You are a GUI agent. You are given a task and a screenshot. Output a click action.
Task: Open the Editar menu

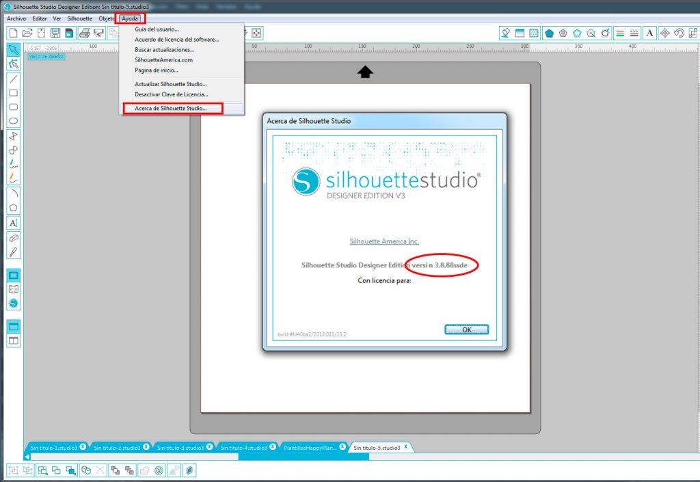coord(39,18)
